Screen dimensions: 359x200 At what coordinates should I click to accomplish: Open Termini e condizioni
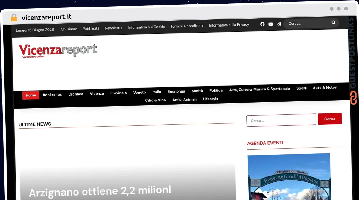pos(187,26)
